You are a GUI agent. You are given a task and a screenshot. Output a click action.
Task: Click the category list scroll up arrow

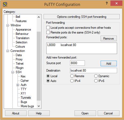[x=39, y=17]
